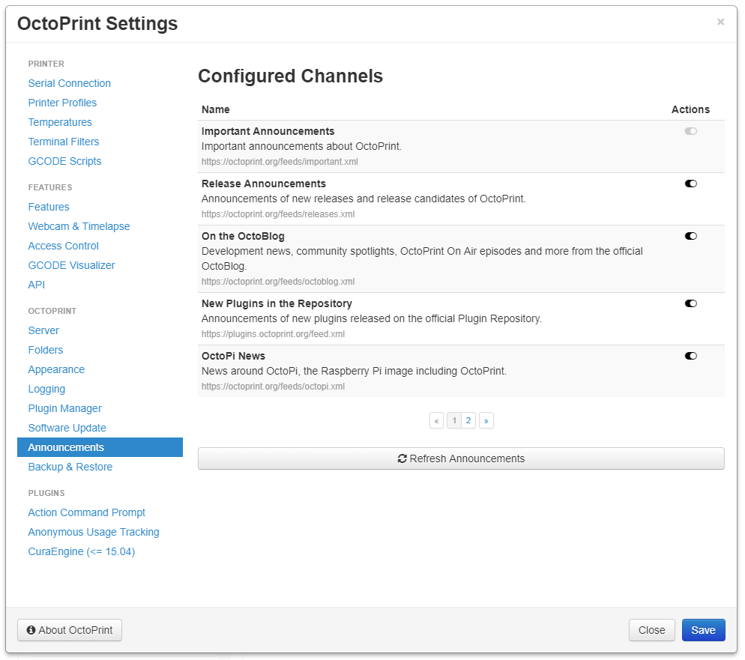The image size is (745, 660).
Task: Dismiss settings with the top-right X
Action: 720,22
